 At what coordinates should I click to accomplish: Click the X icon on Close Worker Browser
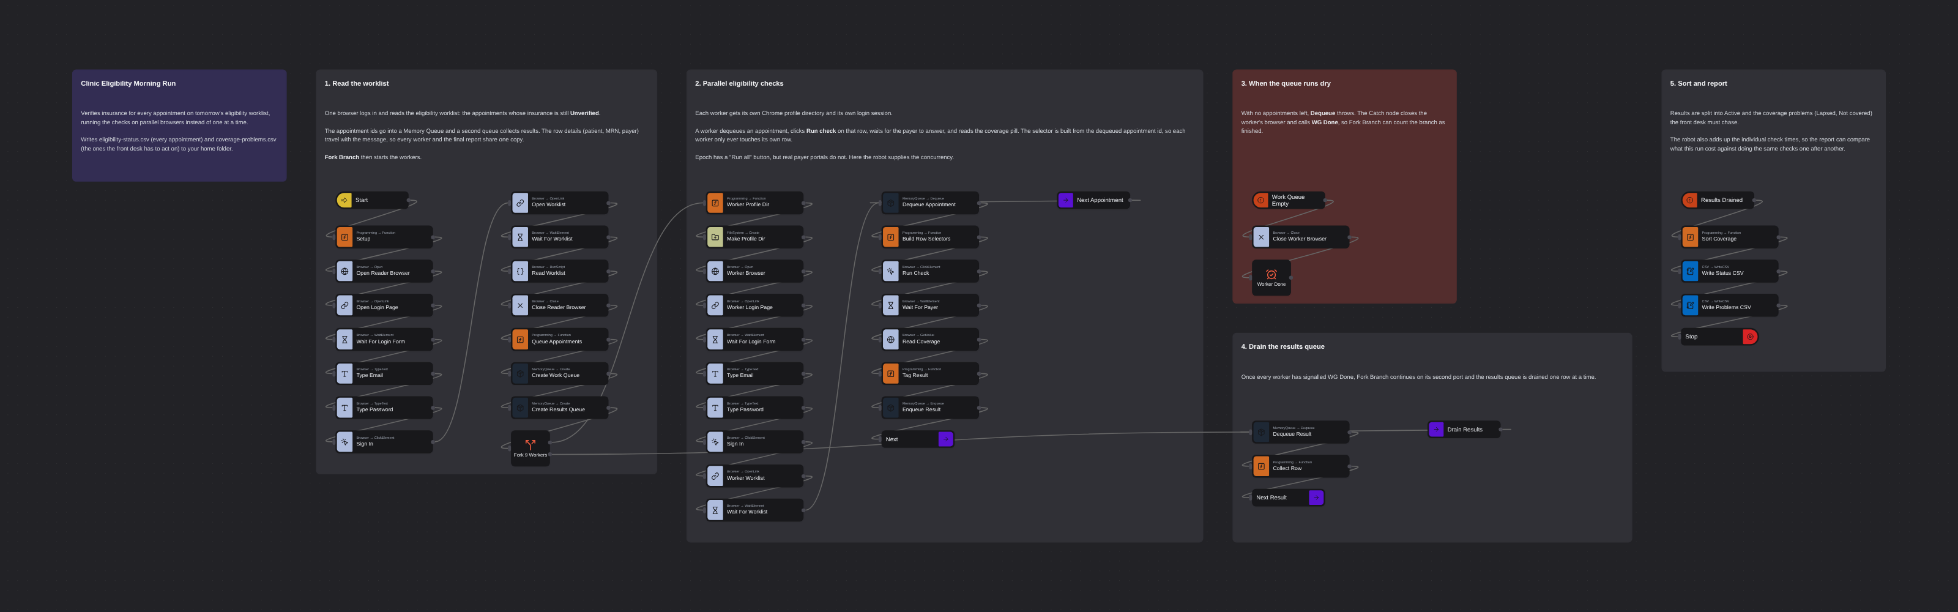pyautogui.click(x=1261, y=237)
